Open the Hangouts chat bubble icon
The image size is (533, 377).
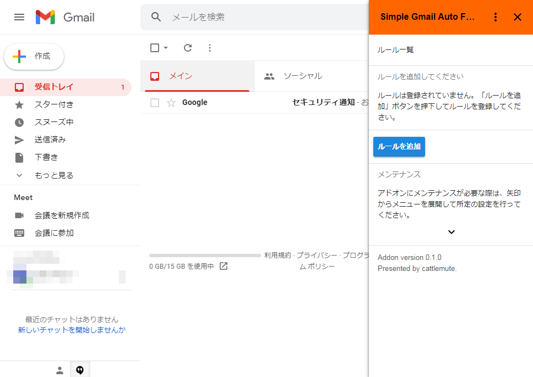coord(80,370)
